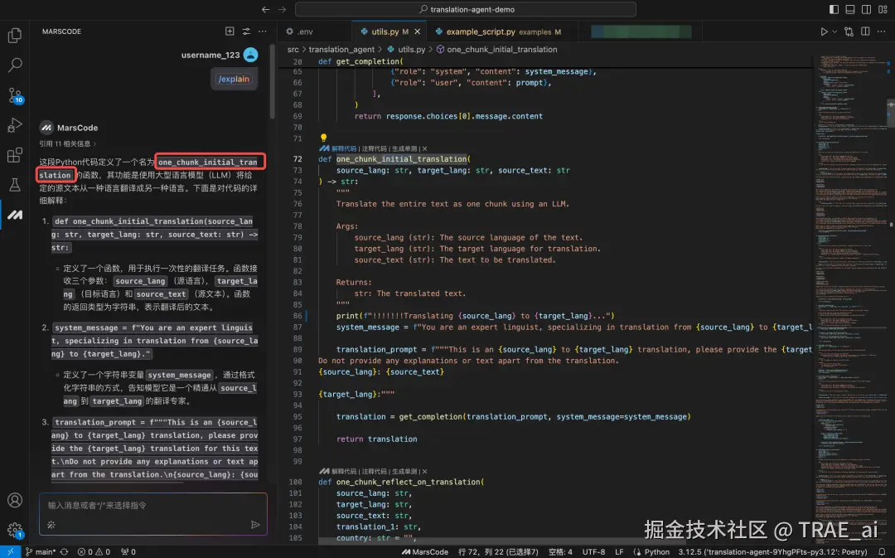Toggle the bottom panel
This screenshot has height=558, width=895.
[850, 9]
